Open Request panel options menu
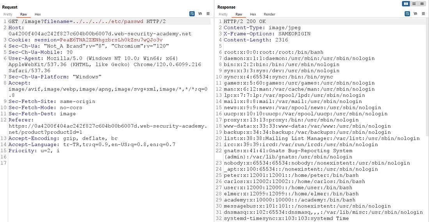 point(208,14)
